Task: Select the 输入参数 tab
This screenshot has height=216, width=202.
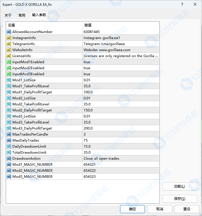Action: coord(39,15)
